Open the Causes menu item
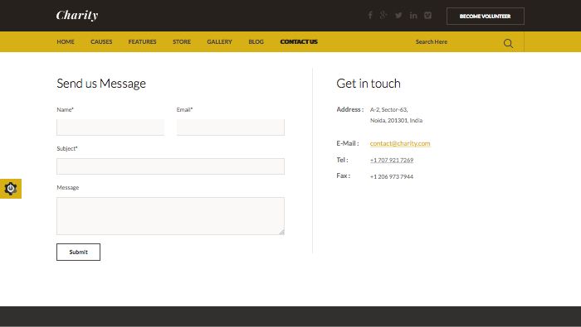 101,41
